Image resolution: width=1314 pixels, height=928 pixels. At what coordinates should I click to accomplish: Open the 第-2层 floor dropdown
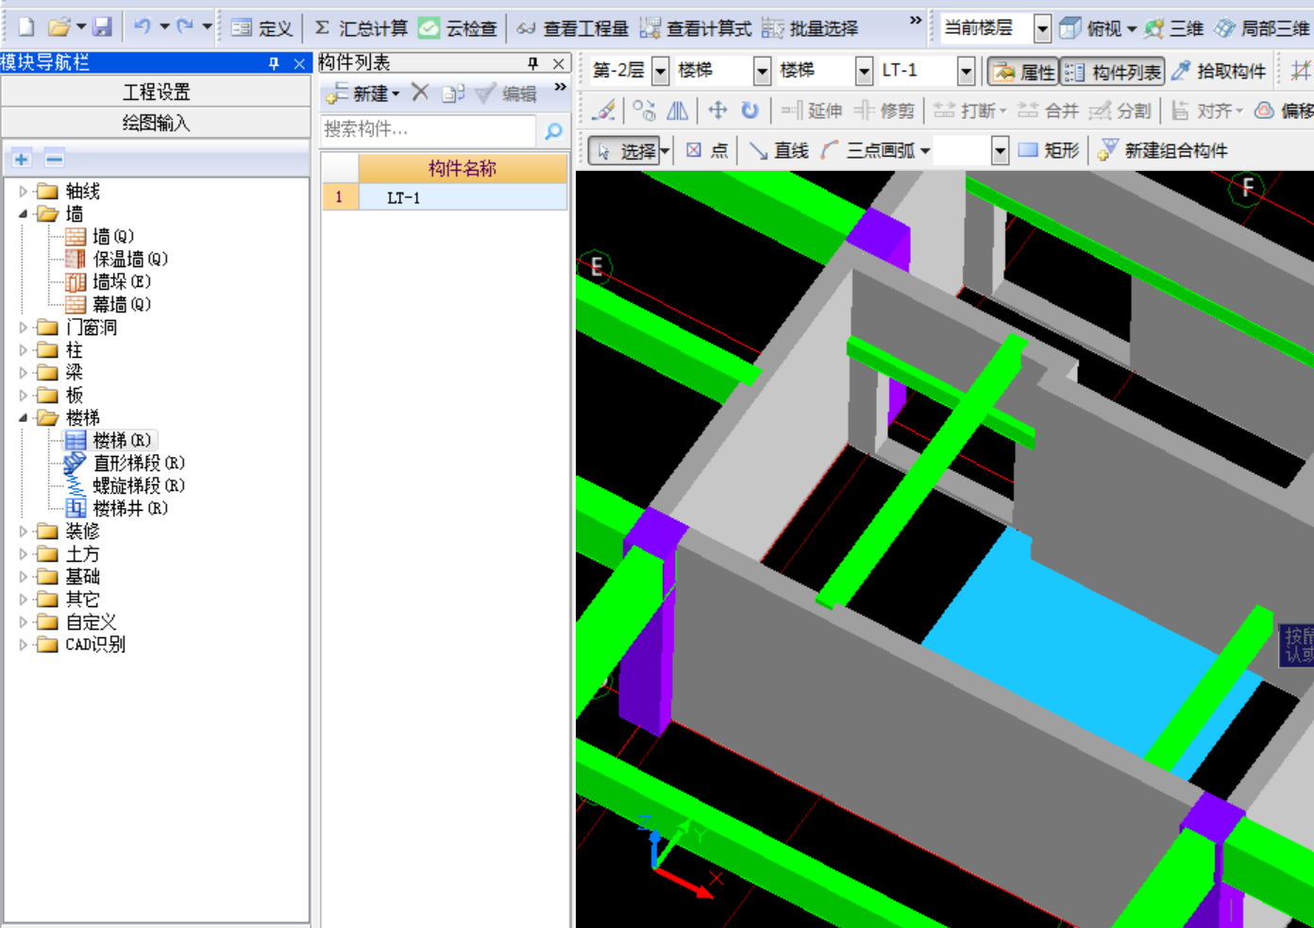[661, 71]
